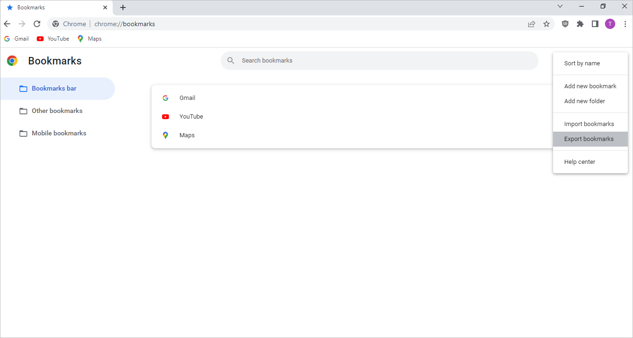Viewport: 633px width, 338px height.
Task: Click the star bookmark-this-tab icon
Action: click(x=546, y=24)
